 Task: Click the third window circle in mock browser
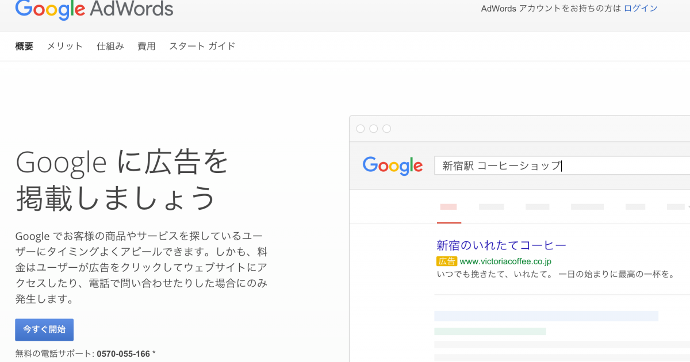click(387, 129)
